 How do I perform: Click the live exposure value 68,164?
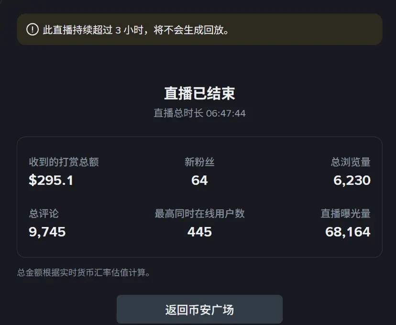click(348, 232)
